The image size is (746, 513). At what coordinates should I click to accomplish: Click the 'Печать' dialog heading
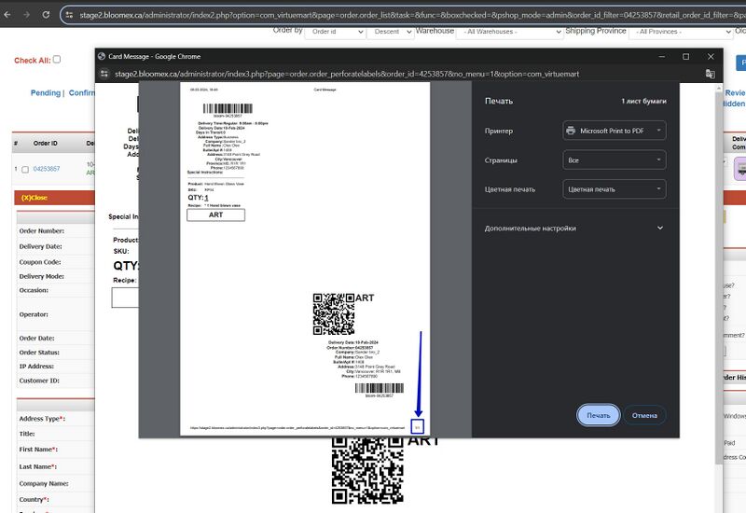click(499, 101)
